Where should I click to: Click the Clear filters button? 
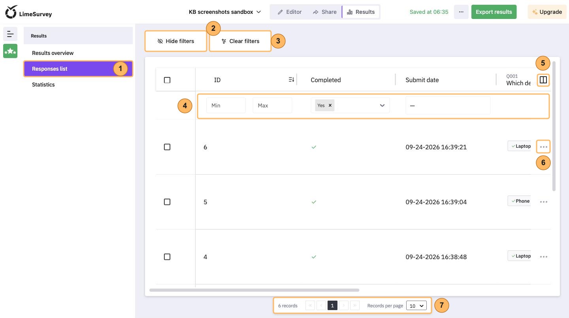tap(240, 41)
